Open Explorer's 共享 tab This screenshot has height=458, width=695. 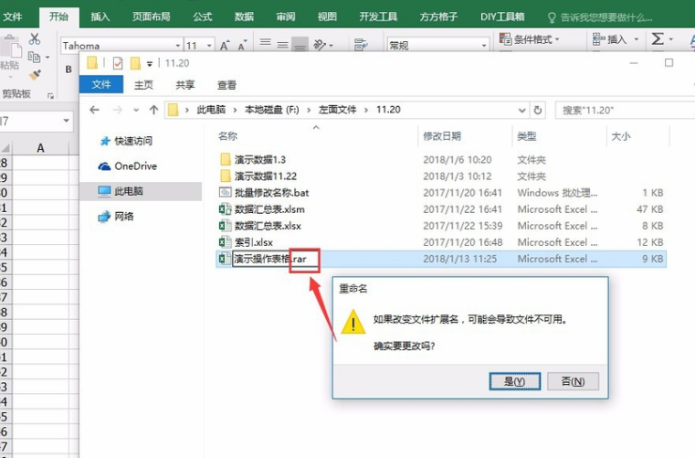click(x=185, y=85)
